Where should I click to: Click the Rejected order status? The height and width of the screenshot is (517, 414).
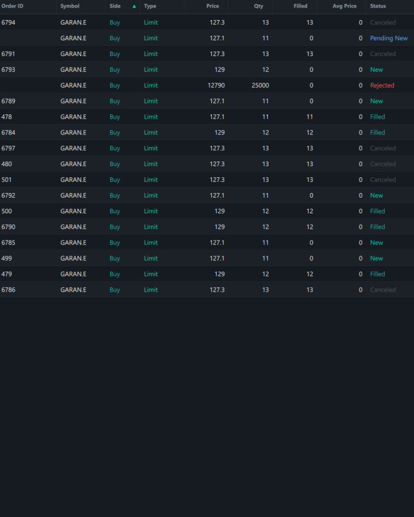382,85
